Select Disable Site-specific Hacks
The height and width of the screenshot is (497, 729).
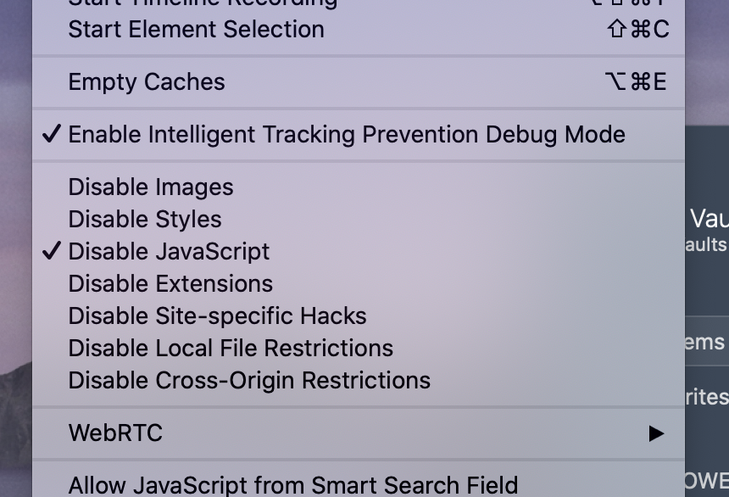tap(359, 316)
